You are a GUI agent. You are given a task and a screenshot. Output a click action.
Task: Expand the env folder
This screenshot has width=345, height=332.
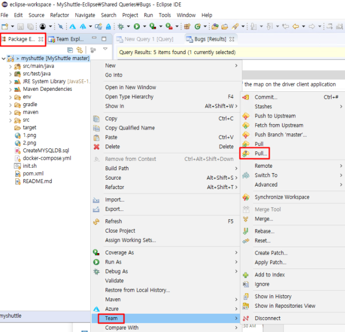tap(10, 97)
